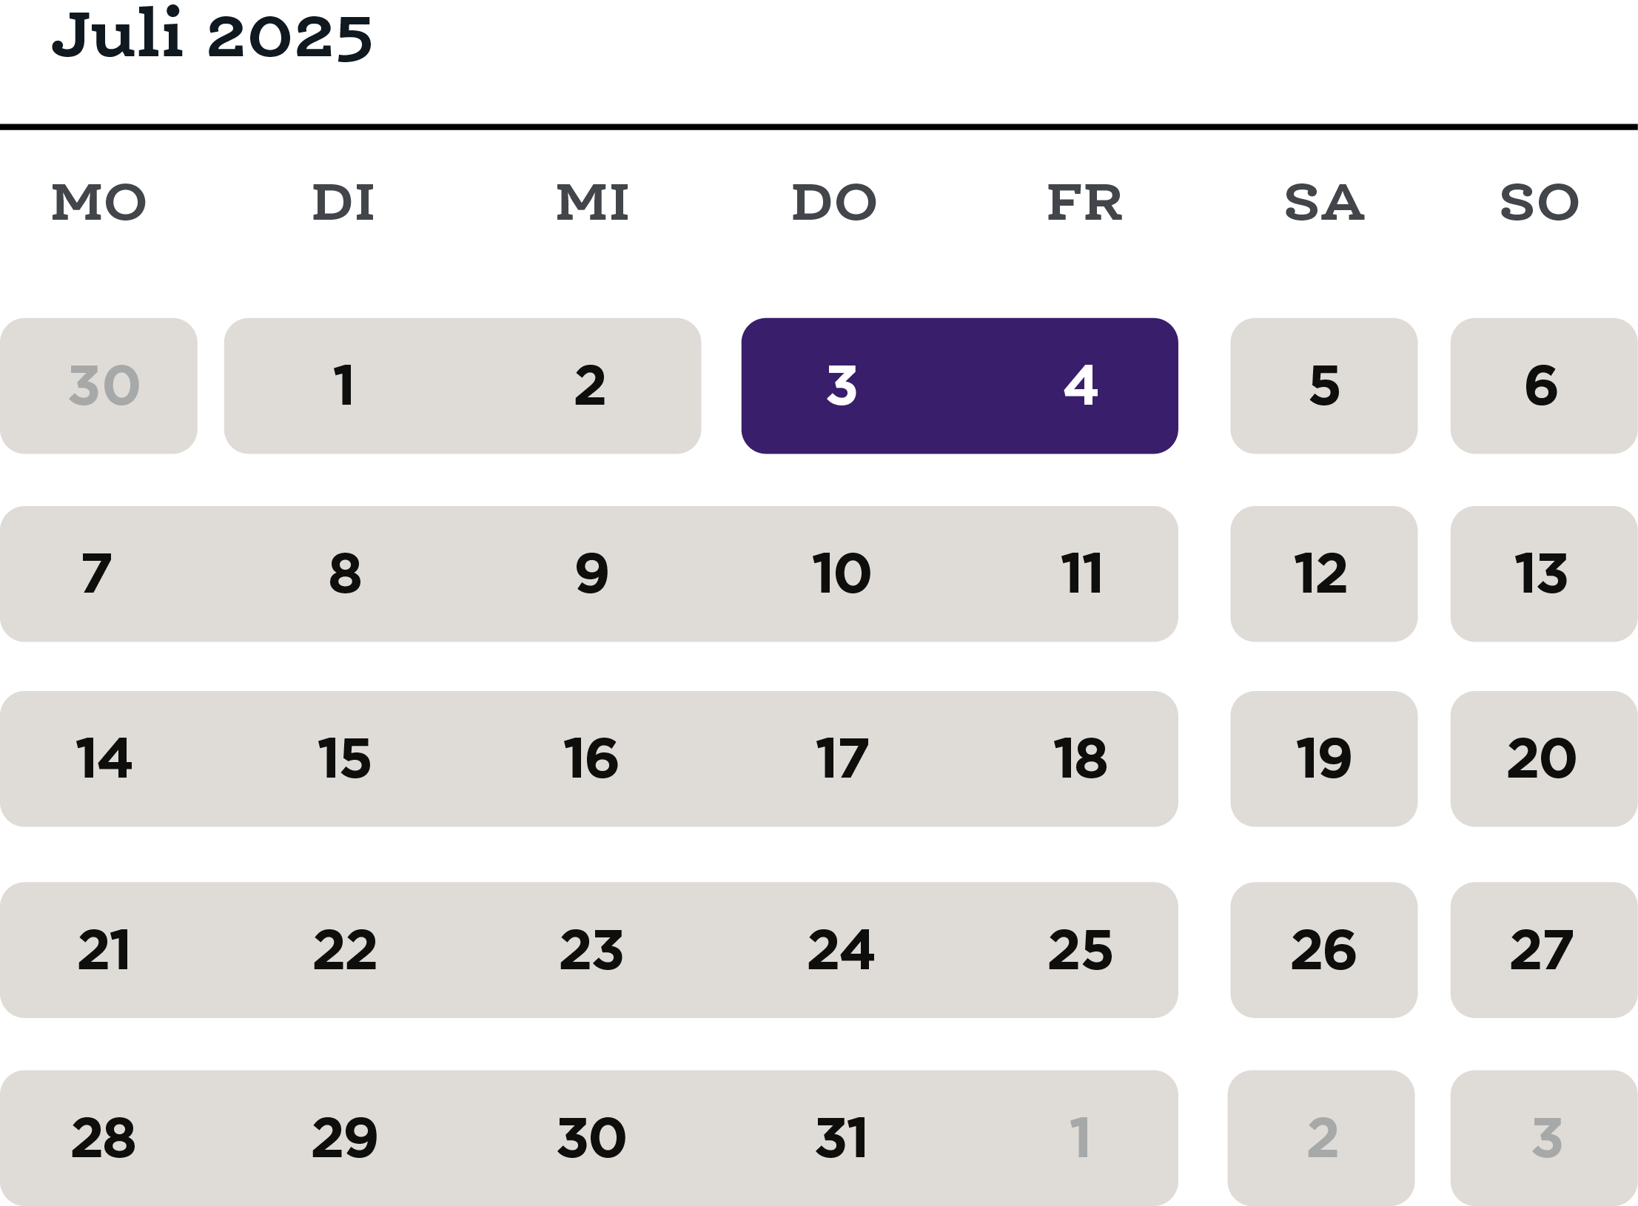Viewport: 1638px width, 1206px height.
Task: Select highlighted date 4 on Friday
Action: [x=1081, y=385]
